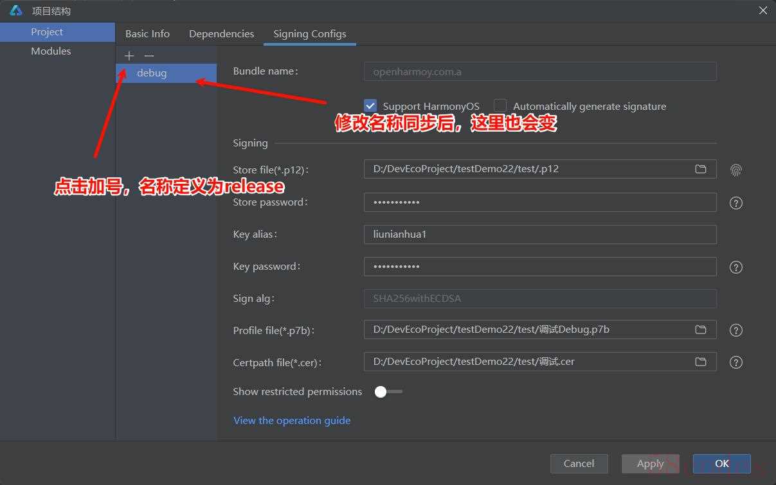Viewport: 776px width, 485px height.
Task: Switch to Basic Info tab
Action: tap(147, 33)
